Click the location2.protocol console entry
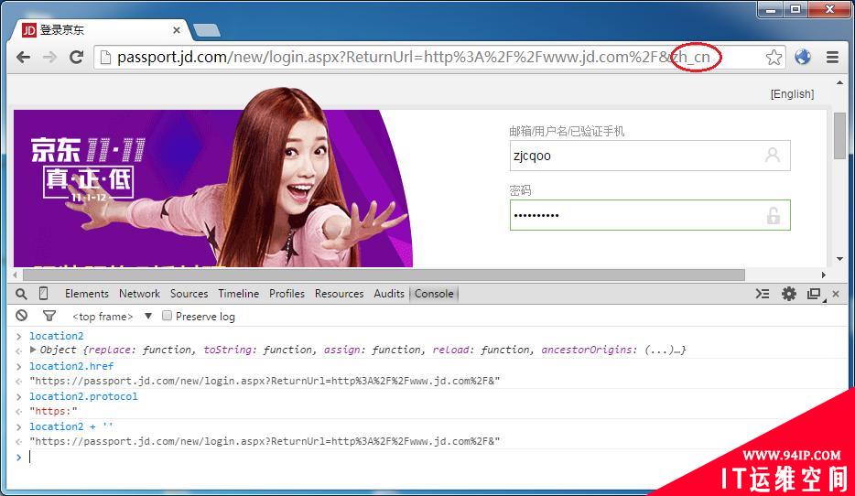This screenshot has height=496, width=855. [83, 396]
